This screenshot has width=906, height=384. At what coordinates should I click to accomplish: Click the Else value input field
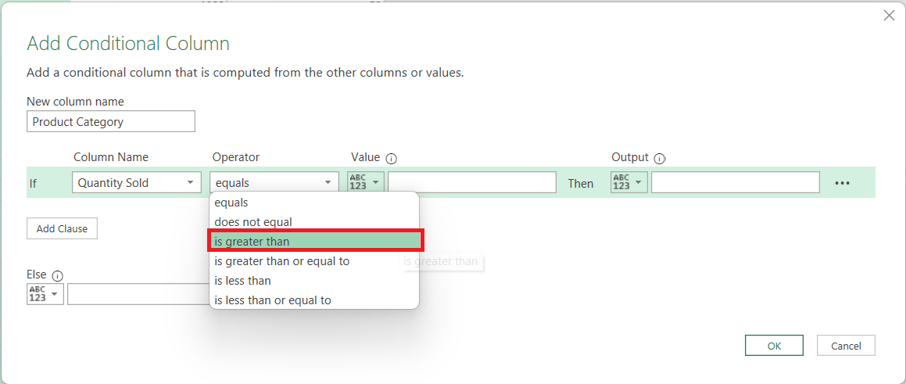pos(138,294)
